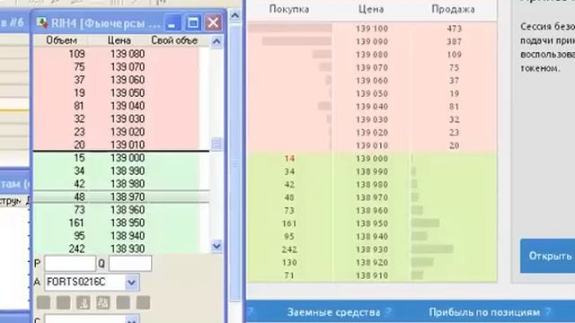Open the FORTS0216C account dropdown

[x=131, y=283]
